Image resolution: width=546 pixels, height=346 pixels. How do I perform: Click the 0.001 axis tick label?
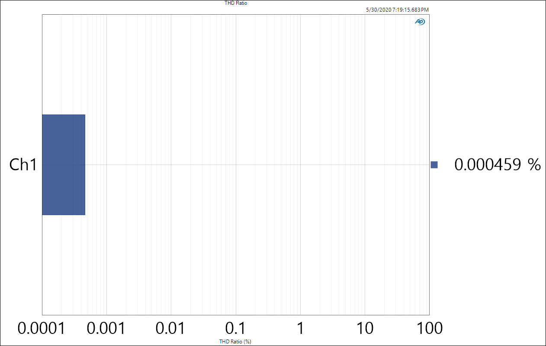pyautogui.click(x=106, y=329)
